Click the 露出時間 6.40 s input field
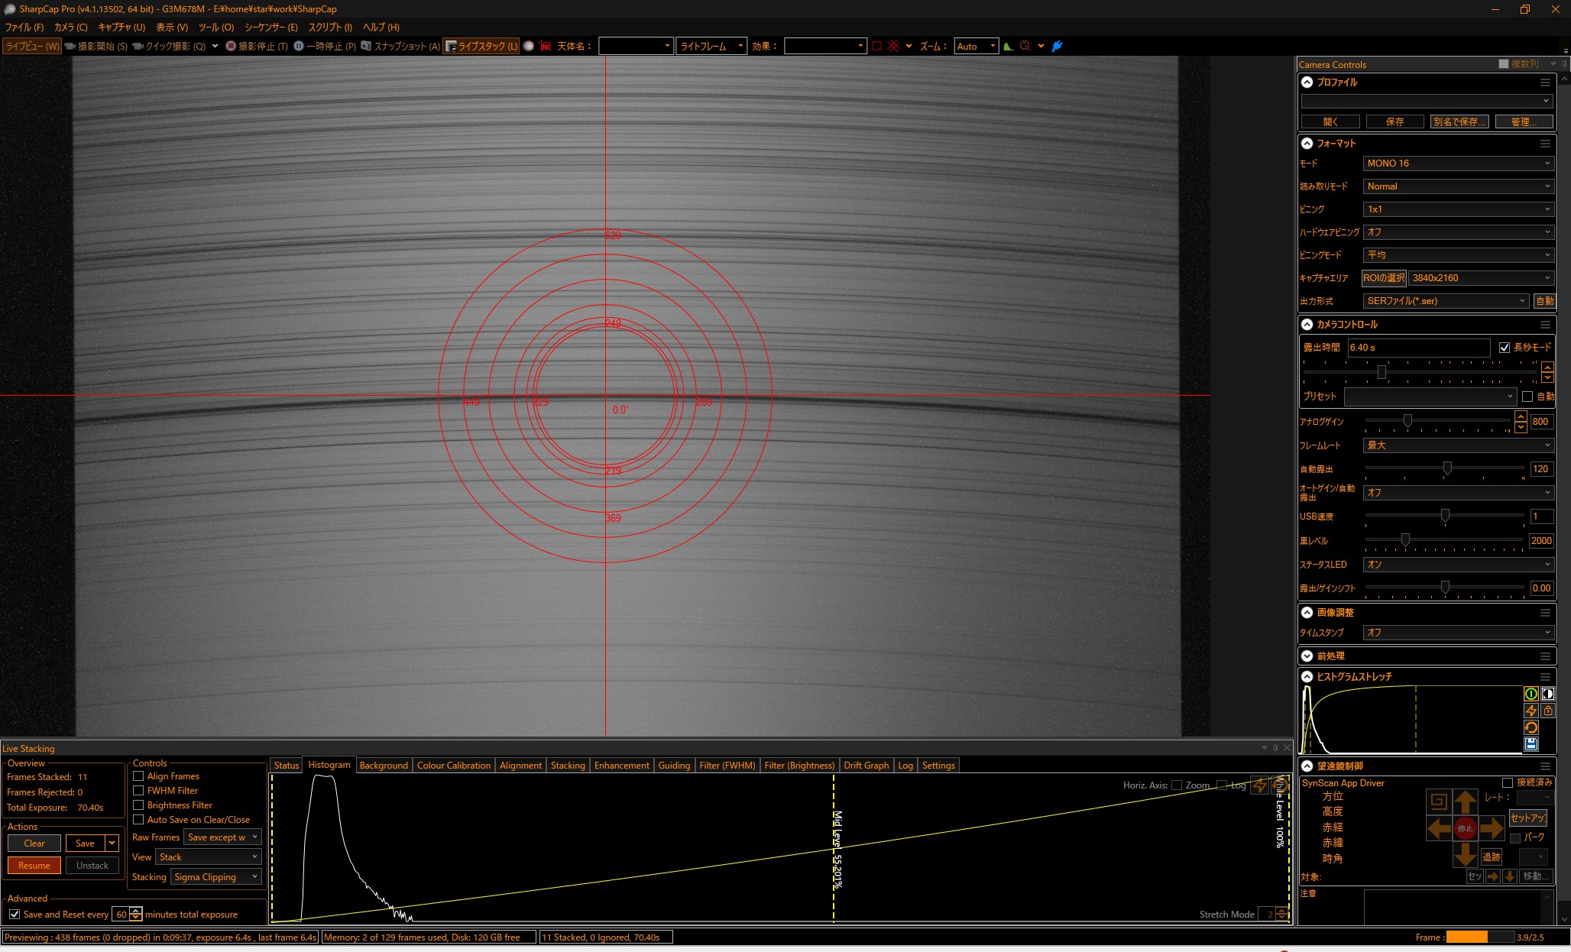 [x=1417, y=348]
